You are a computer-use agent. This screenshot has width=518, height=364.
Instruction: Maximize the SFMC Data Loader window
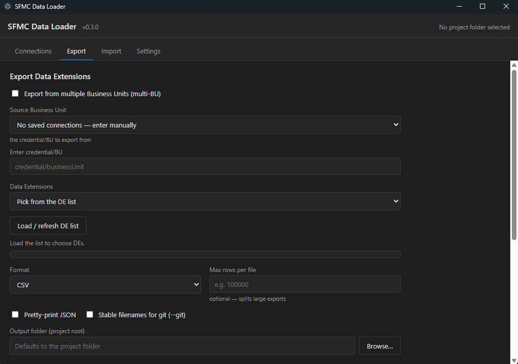click(x=483, y=6)
